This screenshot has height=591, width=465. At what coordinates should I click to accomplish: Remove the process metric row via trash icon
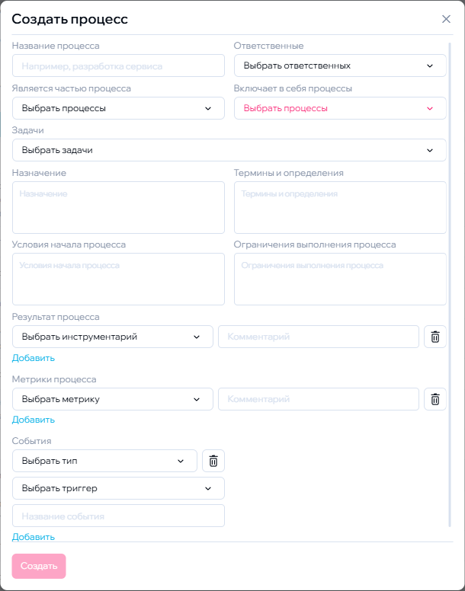click(x=435, y=399)
